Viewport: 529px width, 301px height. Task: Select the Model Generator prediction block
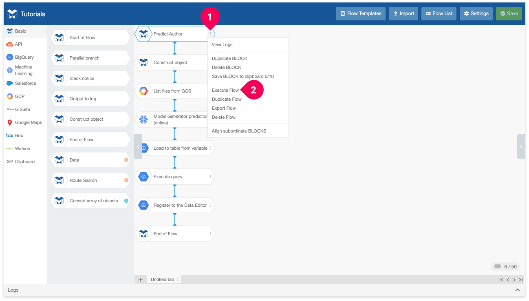[171, 120]
